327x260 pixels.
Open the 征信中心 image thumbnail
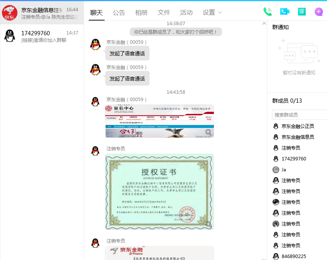coord(160,121)
